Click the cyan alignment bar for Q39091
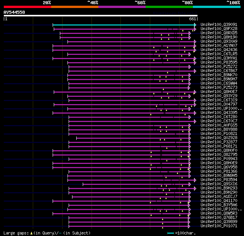The height and width of the screenshot is (236, 244). pyautogui.click(x=124, y=25)
